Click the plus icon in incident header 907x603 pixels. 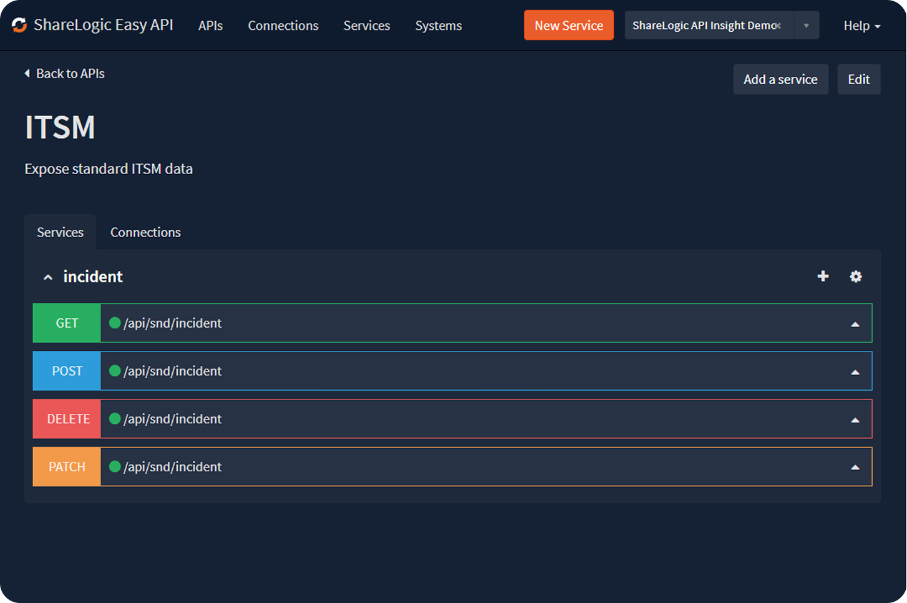click(x=823, y=276)
